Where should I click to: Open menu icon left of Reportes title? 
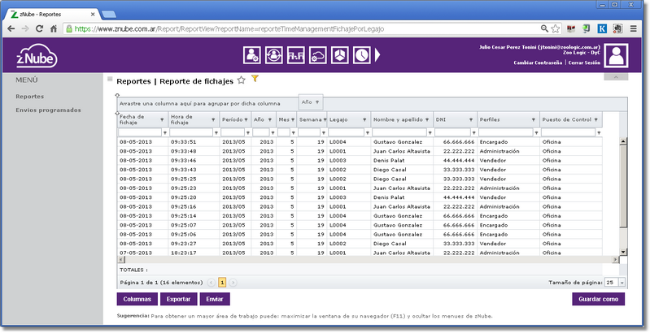click(110, 80)
